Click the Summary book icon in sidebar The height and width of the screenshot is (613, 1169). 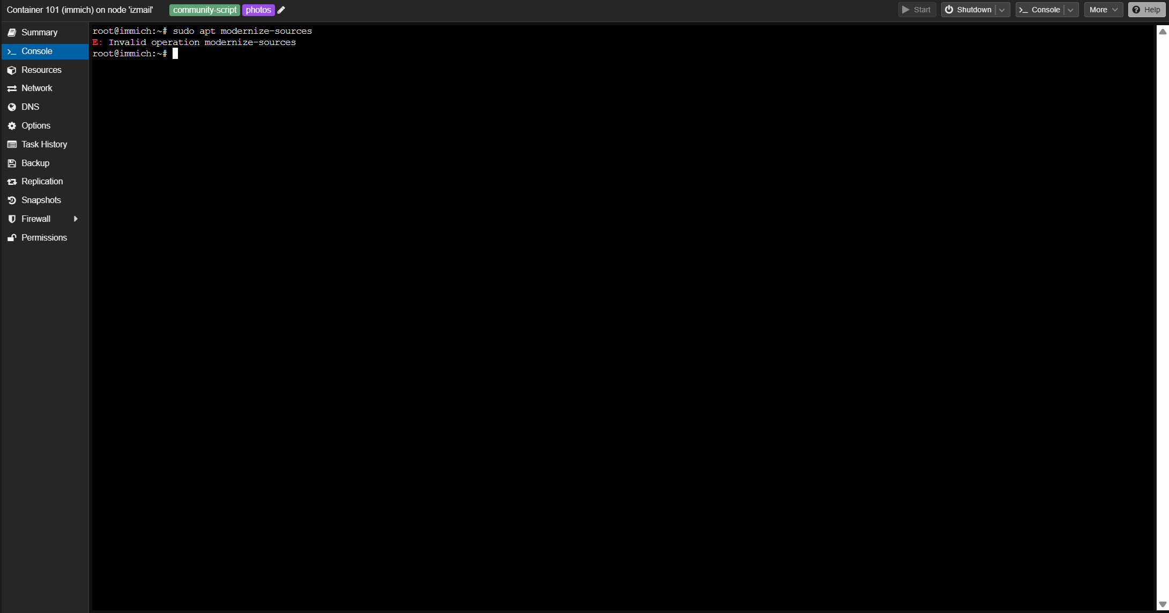click(x=12, y=33)
